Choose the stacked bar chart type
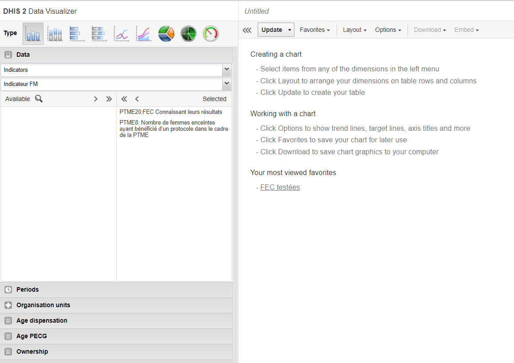 99,34
